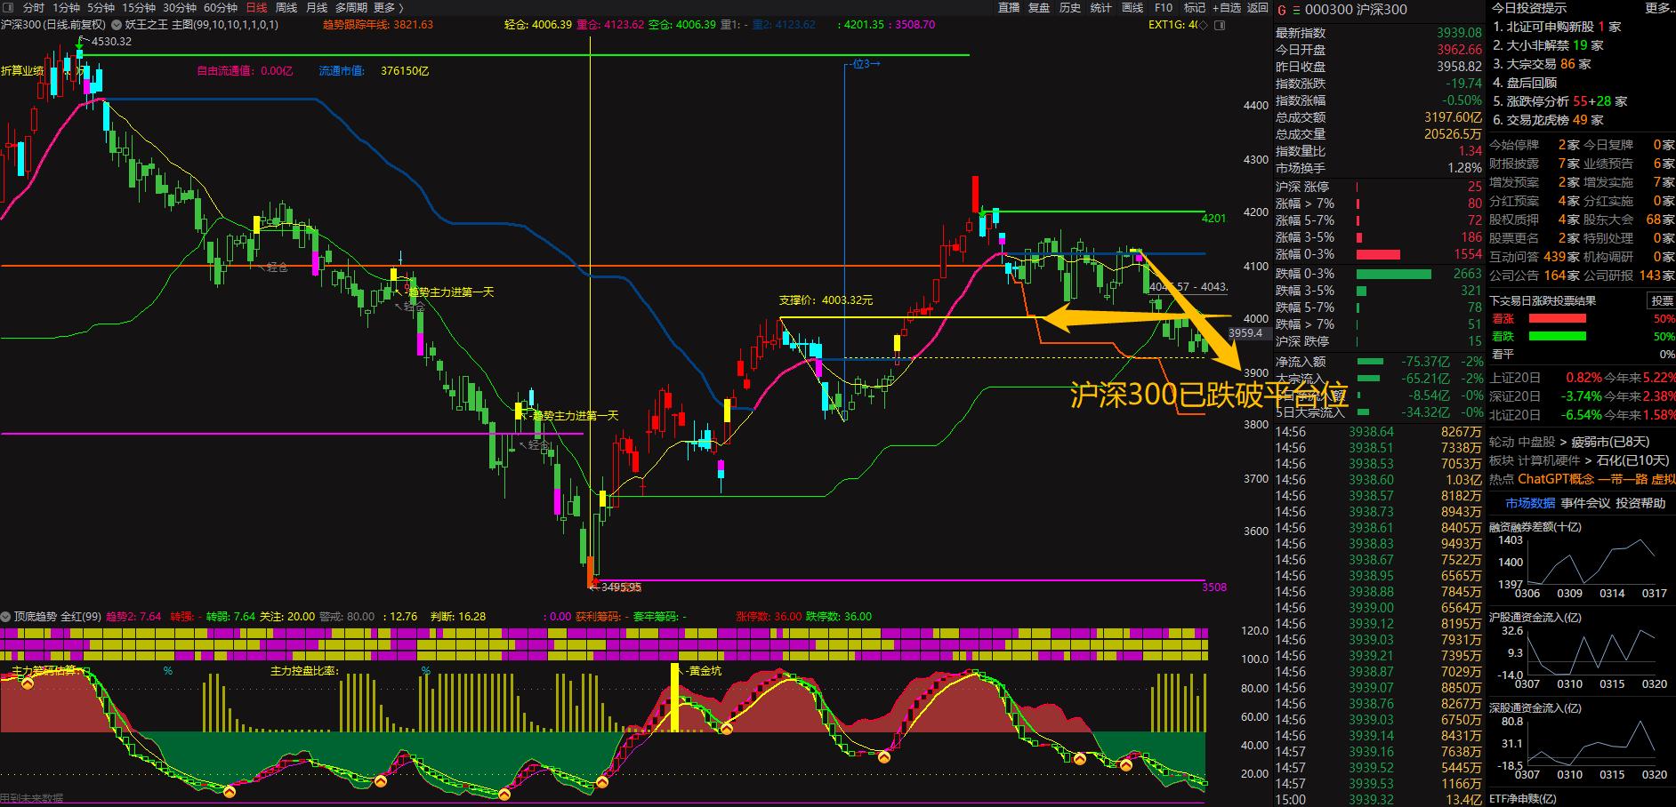Select the 30分钟 period tab
The width and height of the screenshot is (1676, 807).
pyautogui.click(x=180, y=8)
